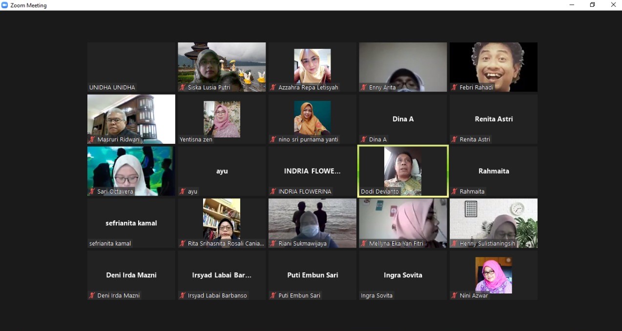Select Dodi Devianto's highlighted speaker video
The image size is (622, 331).
[403, 171]
